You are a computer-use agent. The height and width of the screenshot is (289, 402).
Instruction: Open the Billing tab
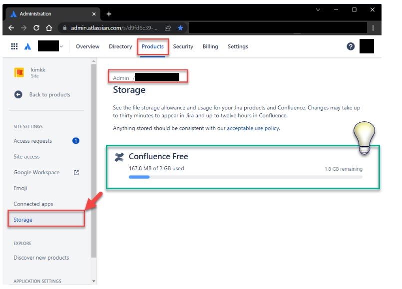tap(210, 46)
